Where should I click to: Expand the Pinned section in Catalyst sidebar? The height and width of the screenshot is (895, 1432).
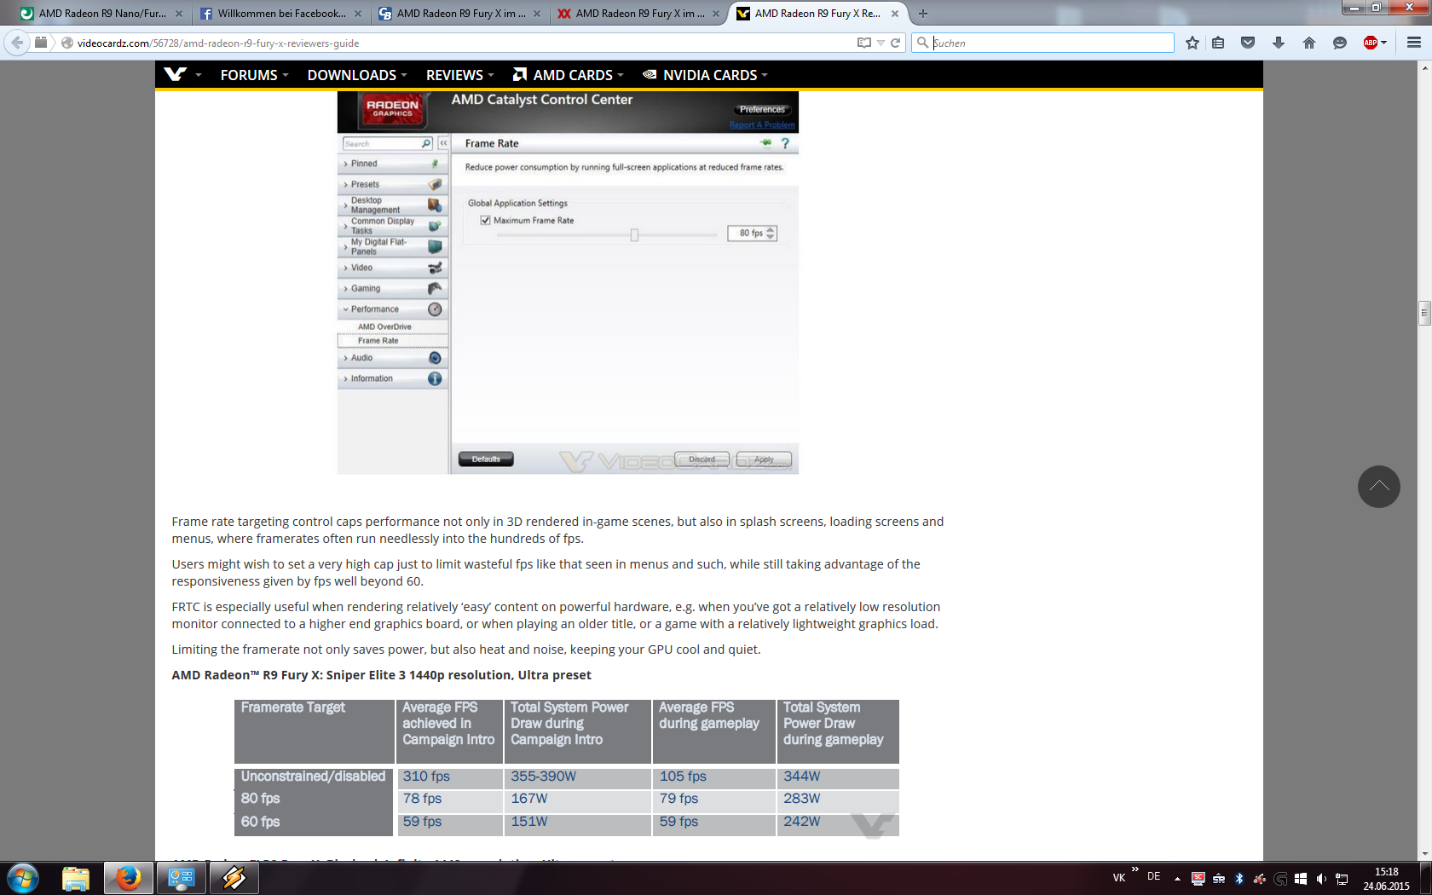click(x=393, y=164)
